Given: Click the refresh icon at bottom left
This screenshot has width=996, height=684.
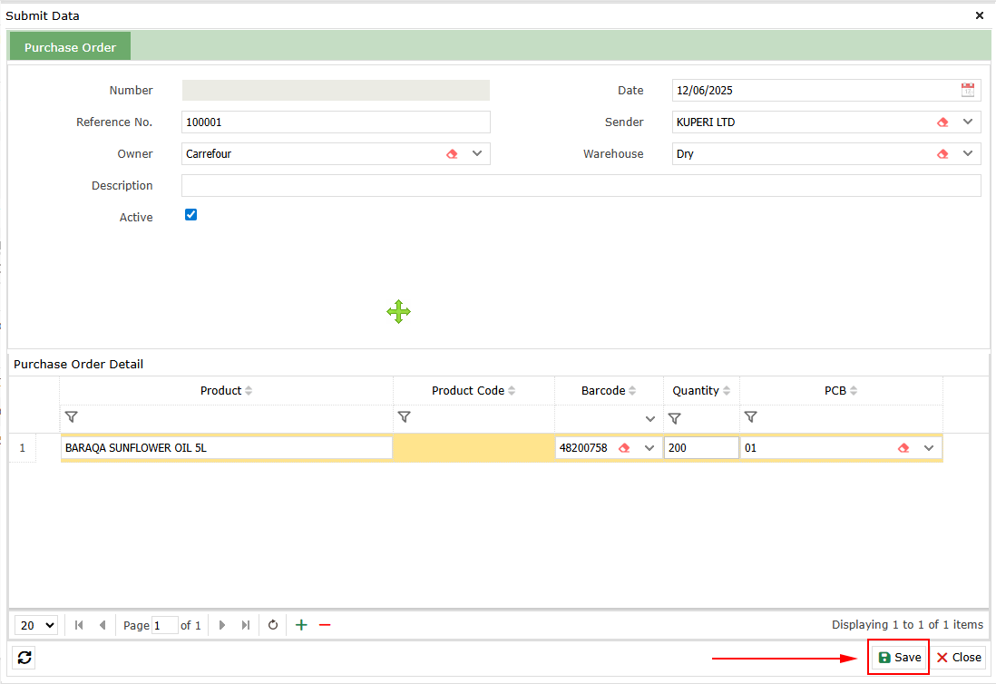Looking at the screenshot, I should [x=24, y=658].
